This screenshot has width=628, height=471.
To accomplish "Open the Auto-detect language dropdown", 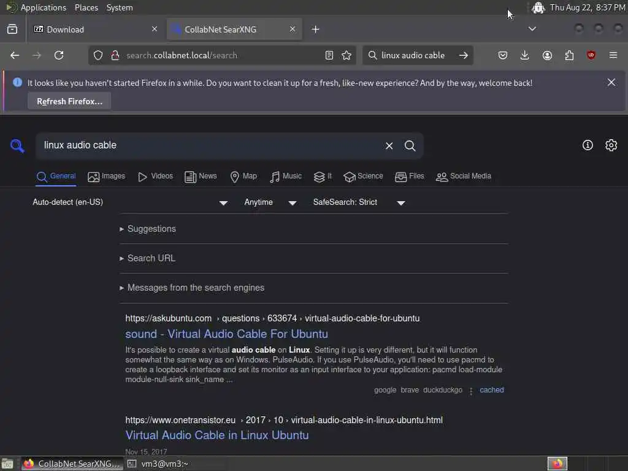I will tap(130, 202).
